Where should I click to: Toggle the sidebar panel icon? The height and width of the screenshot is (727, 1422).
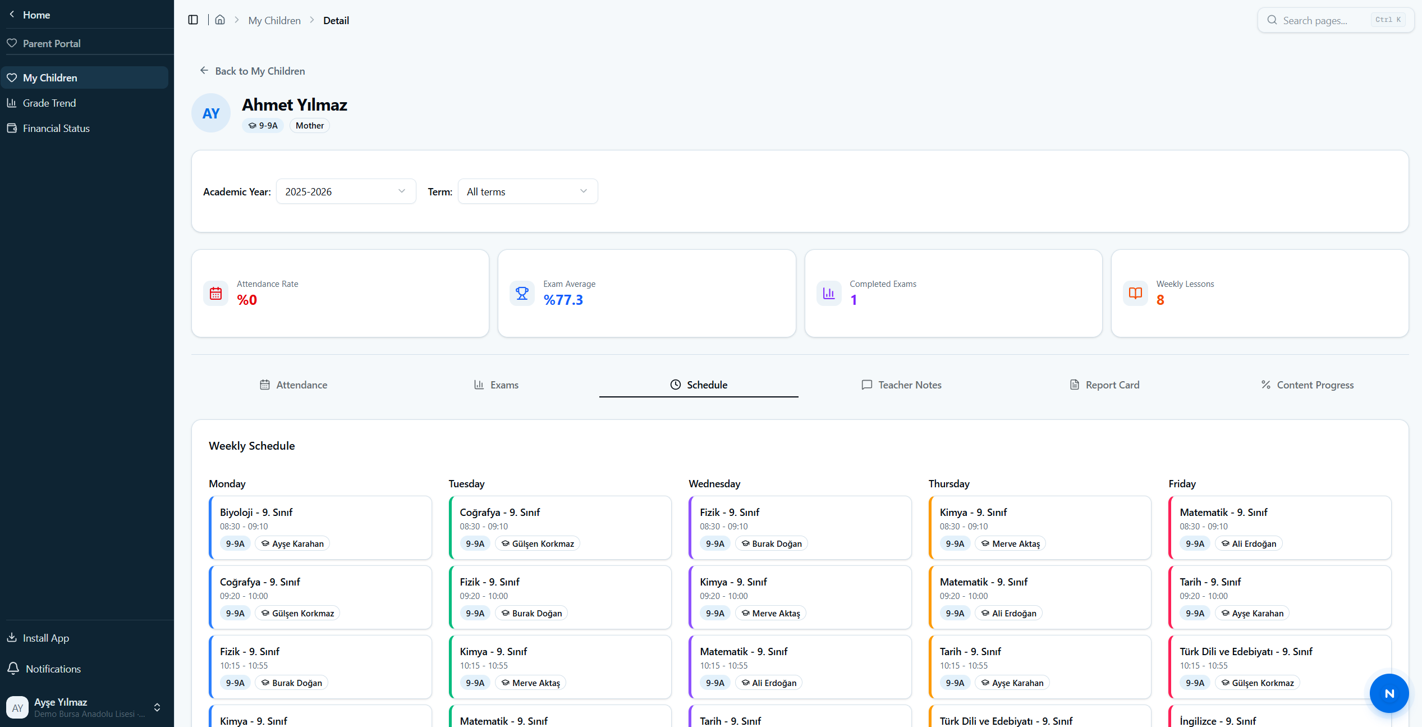click(193, 20)
